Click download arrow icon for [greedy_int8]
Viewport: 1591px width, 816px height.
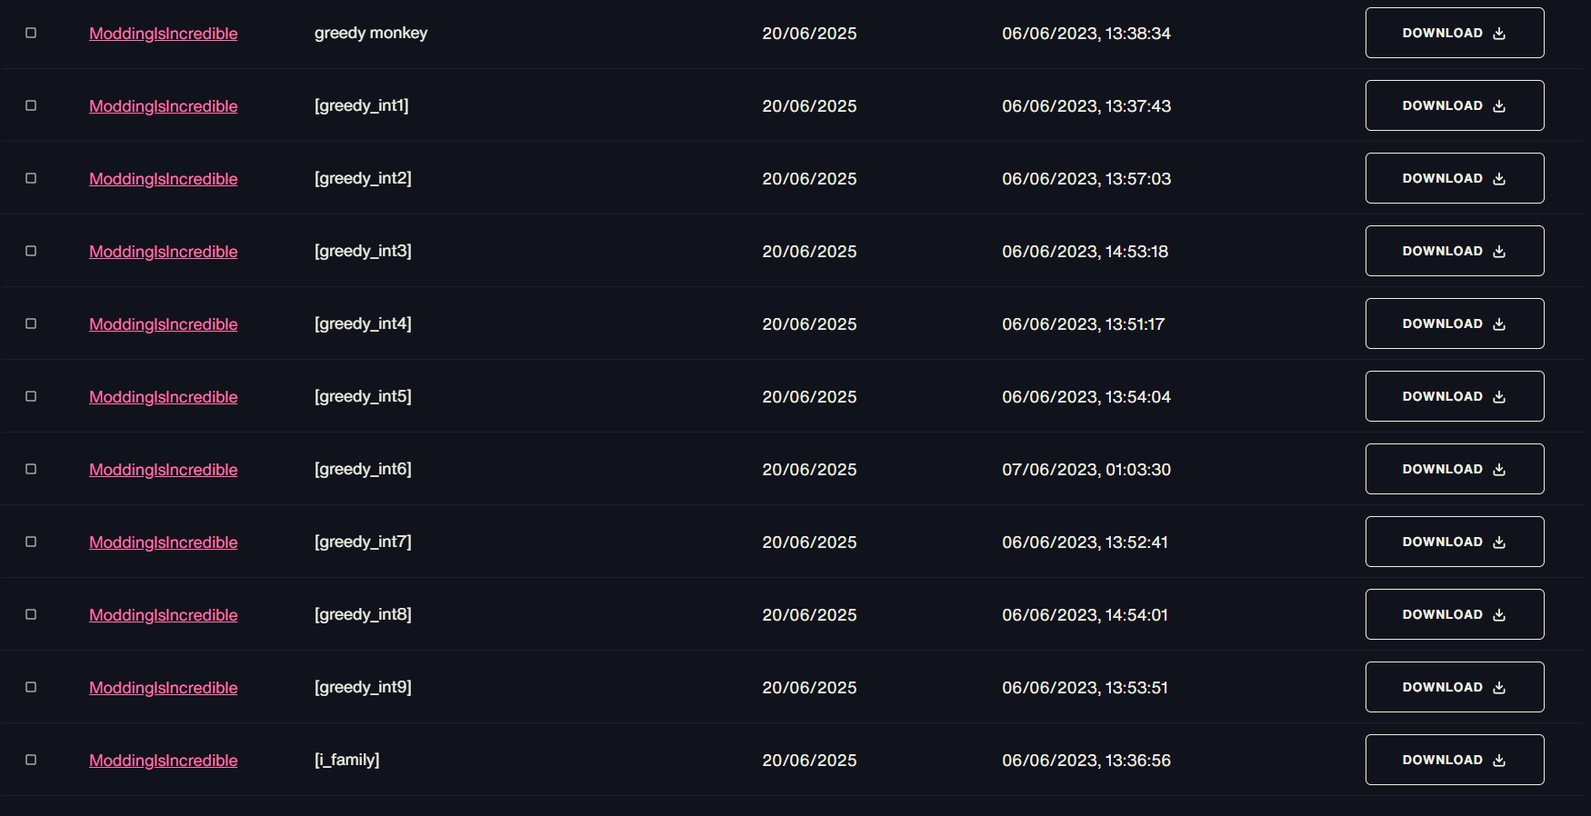(x=1499, y=615)
